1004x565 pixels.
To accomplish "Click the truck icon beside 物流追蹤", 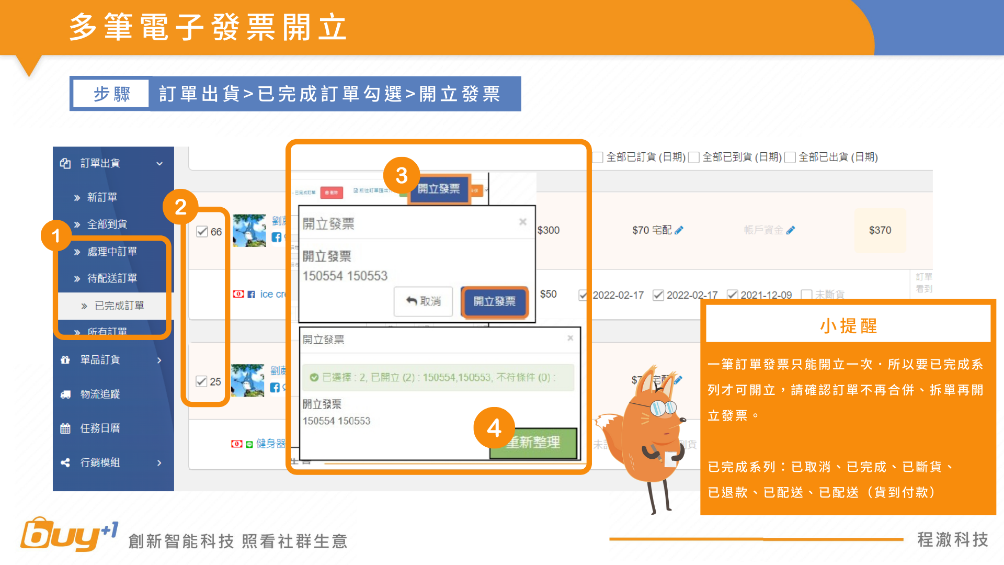I will click(65, 394).
